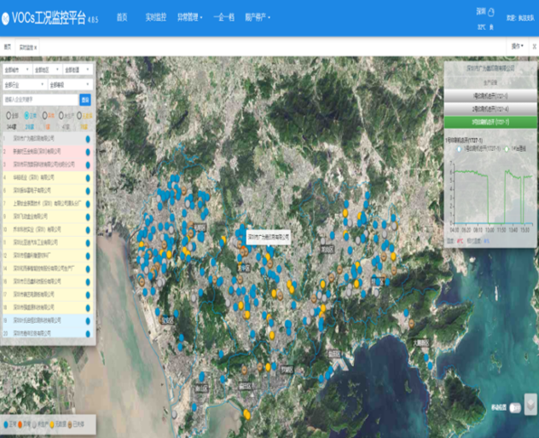This screenshot has width=539, height=438.
Task: Click the blue status dot on list row 11
Action: (88, 243)
